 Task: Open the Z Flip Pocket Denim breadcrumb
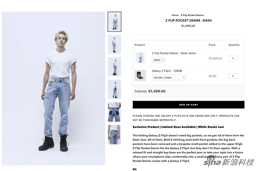(192, 15)
